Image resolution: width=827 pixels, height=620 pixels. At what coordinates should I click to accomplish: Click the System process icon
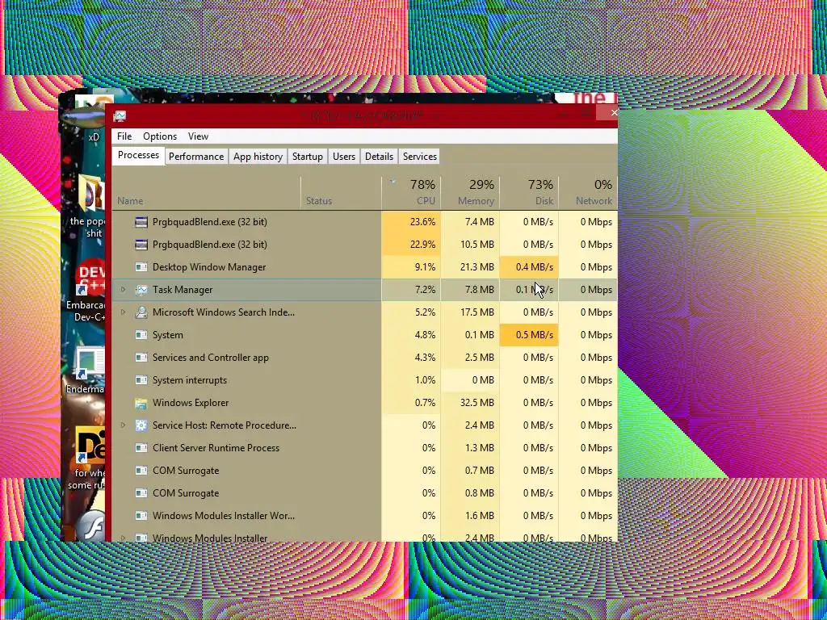click(x=141, y=335)
